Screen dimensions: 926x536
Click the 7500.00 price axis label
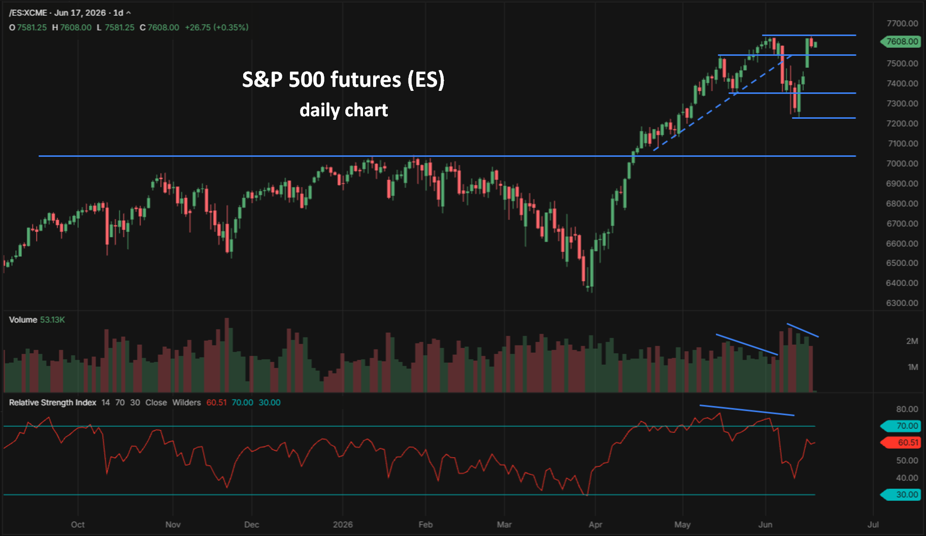tap(902, 63)
